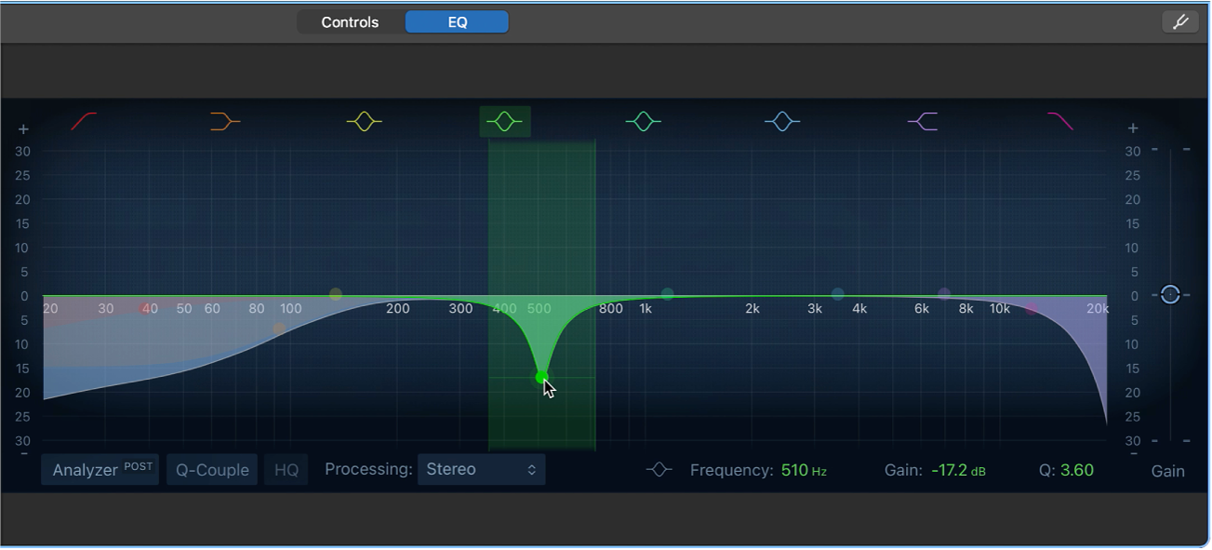Select the EQ tab
This screenshot has width=1212, height=550.
point(457,20)
